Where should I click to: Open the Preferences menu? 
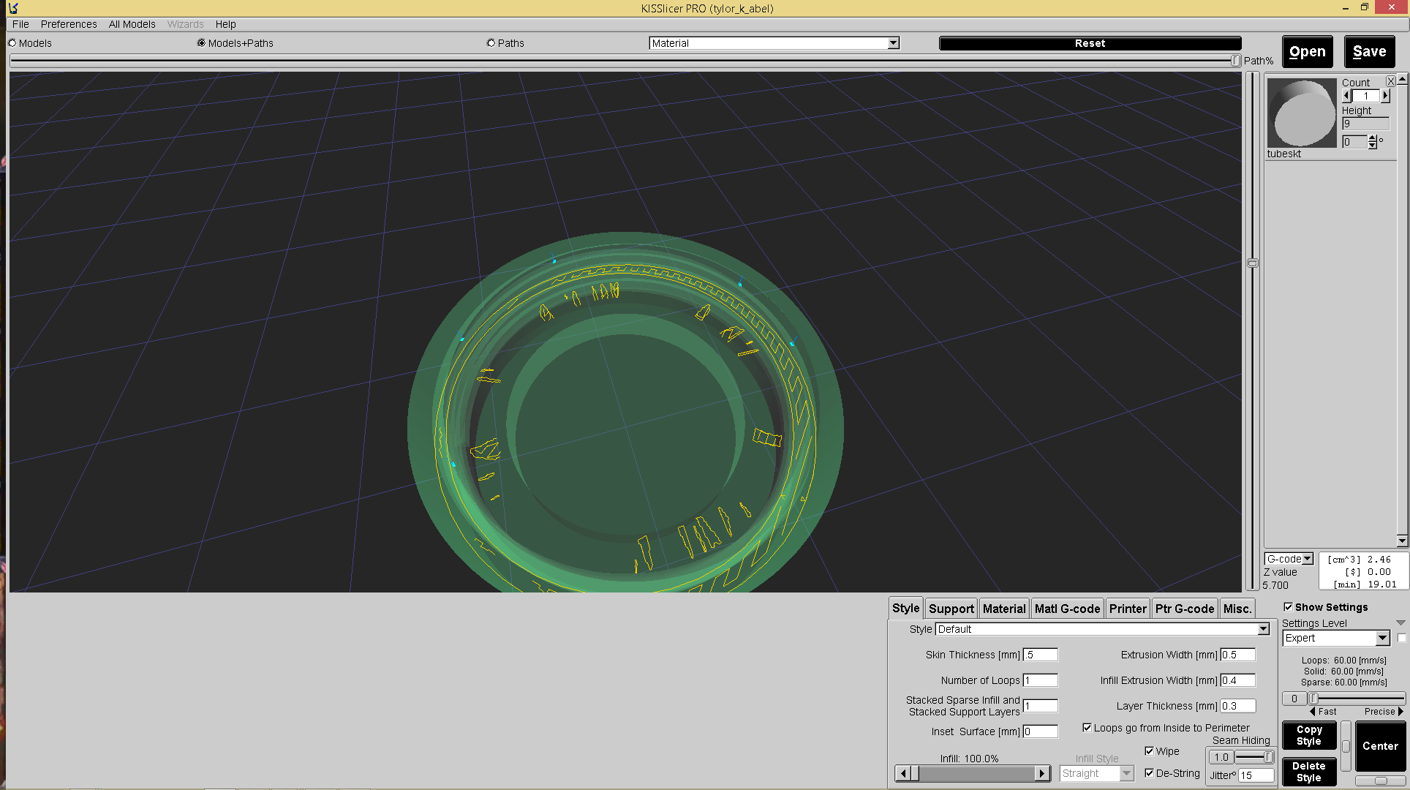point(69,24)
